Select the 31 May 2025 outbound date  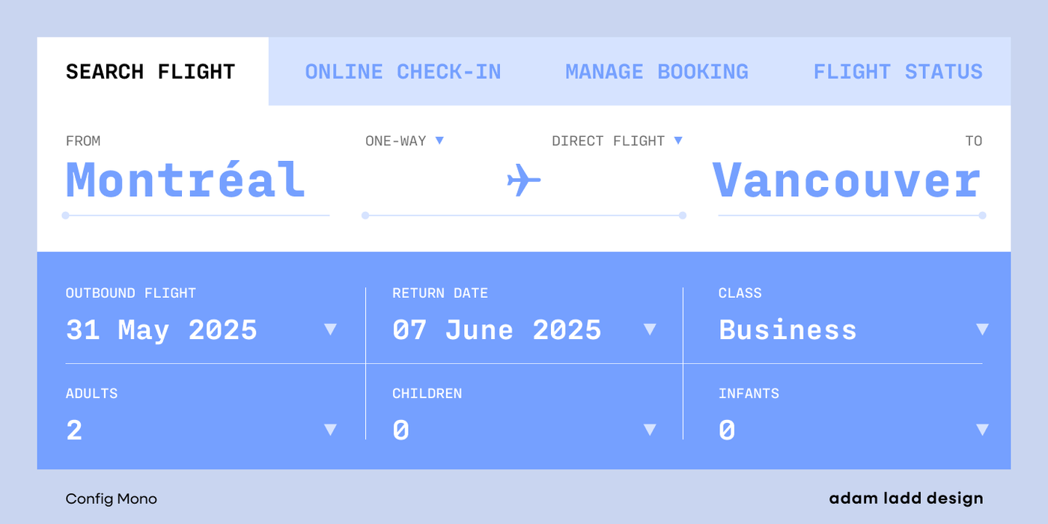(162, 330)
